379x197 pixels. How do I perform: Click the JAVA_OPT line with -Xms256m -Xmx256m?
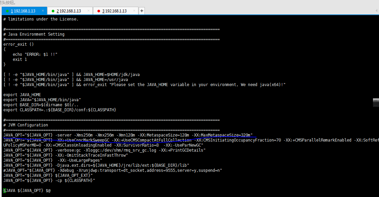coord(128,135)
